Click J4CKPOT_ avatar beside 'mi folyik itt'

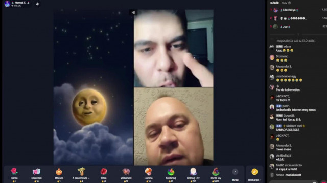[272, 97]
